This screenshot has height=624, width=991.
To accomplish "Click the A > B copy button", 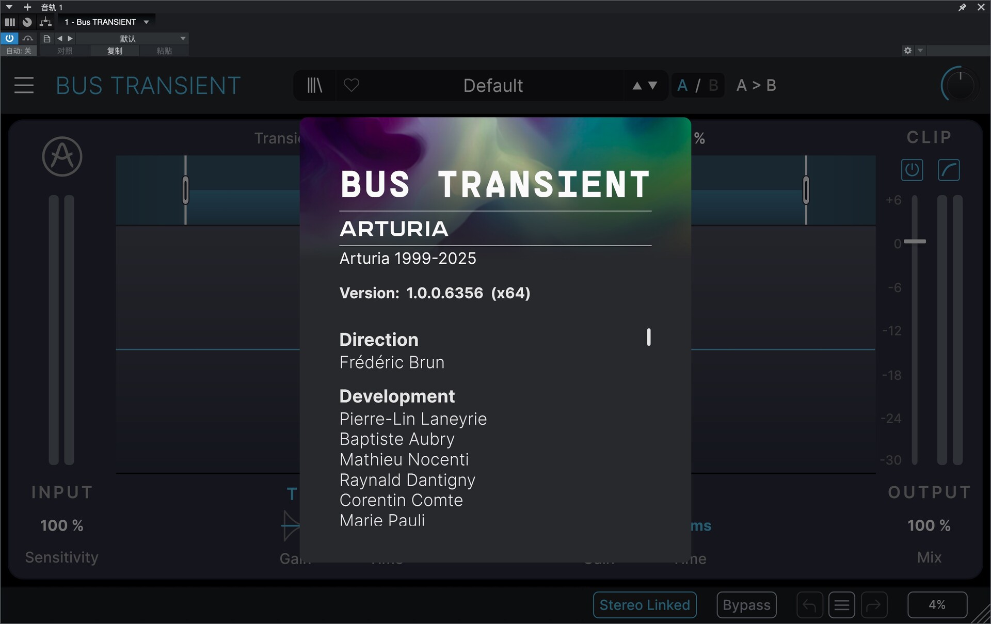I will (756, 85).
